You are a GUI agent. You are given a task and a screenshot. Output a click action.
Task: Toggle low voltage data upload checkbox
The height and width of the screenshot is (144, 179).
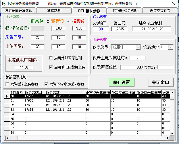click(51, 67)
